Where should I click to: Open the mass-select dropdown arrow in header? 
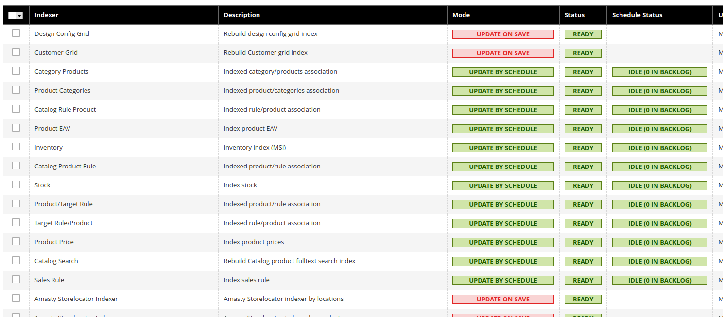pos(19,16)
